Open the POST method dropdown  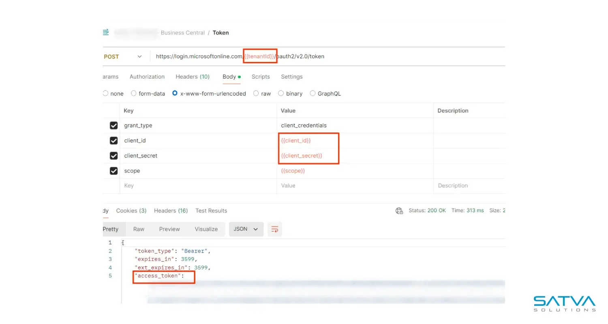123,57
